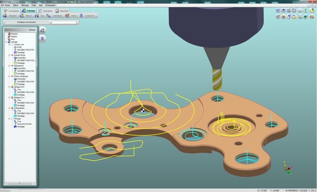317x192 pixels.
Task: Click the Usinage panel header
Action: tap(20, 30)
